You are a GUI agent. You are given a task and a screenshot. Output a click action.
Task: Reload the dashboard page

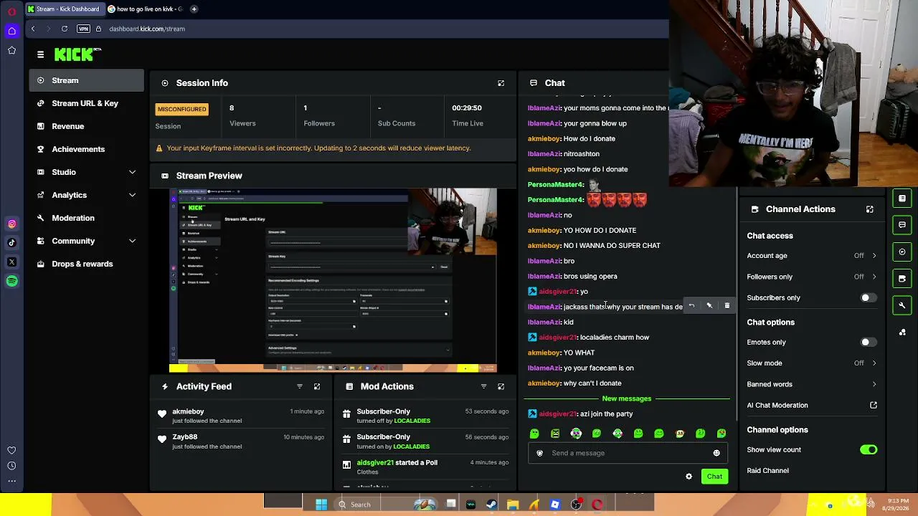pos(65,29)
